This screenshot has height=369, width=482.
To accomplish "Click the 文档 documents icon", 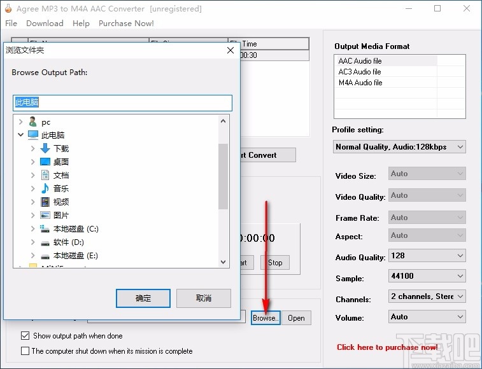I will point(45,175).
